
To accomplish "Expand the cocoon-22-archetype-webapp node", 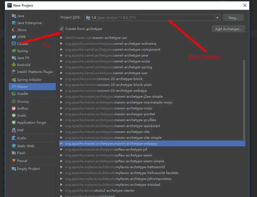I will pos(61,91).
